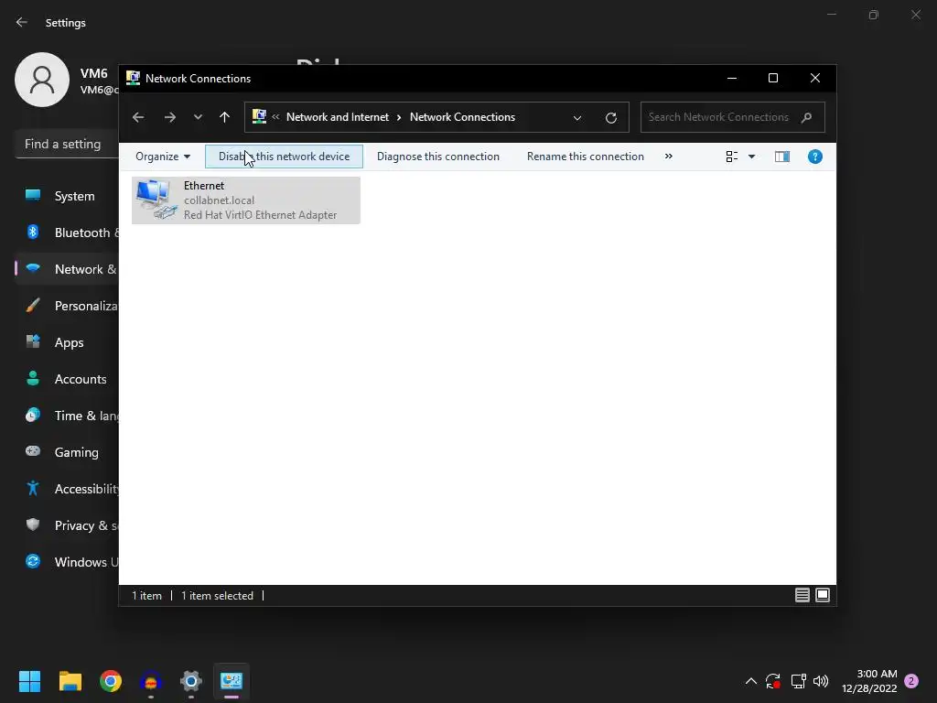Open Apps in Settings sidebar
Image resolution: width=937 pixels, height=703 pixels.
click(66, 342)
